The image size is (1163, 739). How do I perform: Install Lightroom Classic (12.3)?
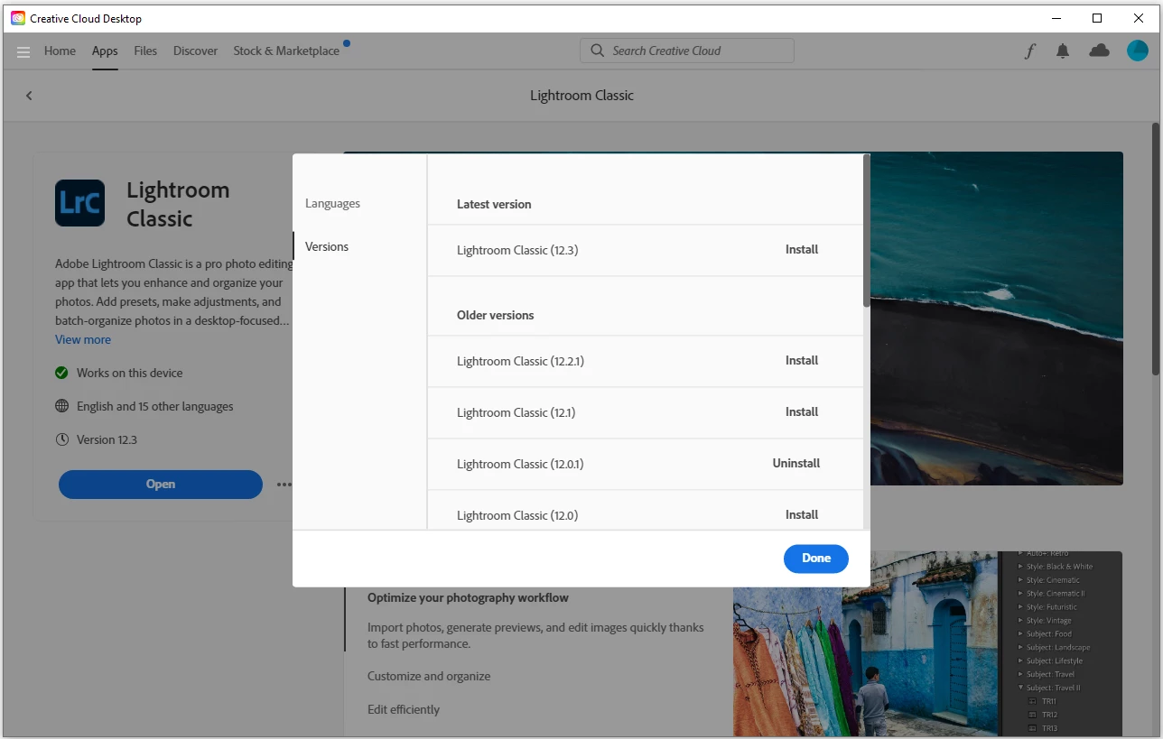802,249
